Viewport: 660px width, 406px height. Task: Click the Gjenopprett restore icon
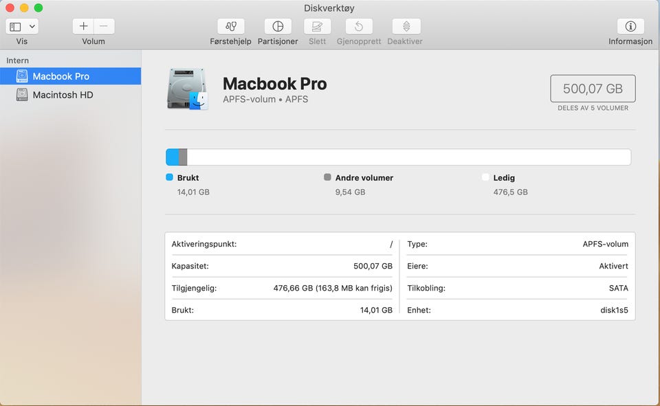[x=358, y=27]
